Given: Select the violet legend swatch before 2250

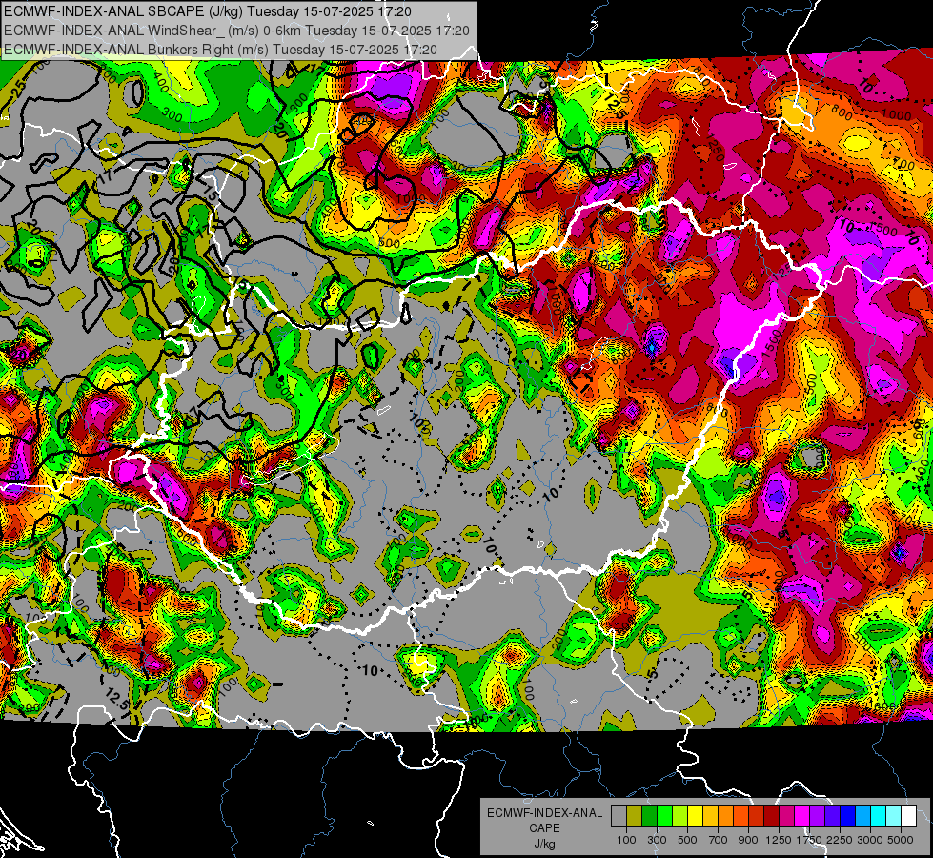Looking at the screenshot, I should (x=832, y=815).
